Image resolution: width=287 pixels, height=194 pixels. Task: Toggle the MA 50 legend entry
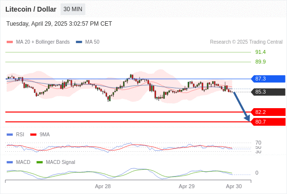88,42
